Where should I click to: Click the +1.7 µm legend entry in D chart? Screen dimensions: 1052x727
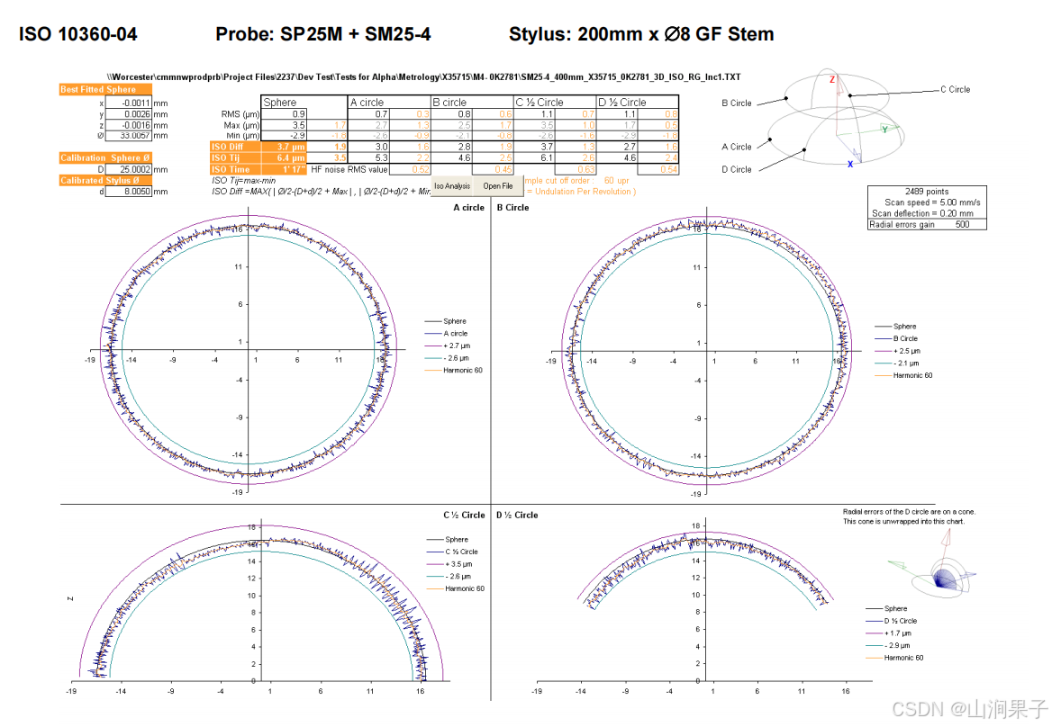pyautogui.click(x=889, y=633)
